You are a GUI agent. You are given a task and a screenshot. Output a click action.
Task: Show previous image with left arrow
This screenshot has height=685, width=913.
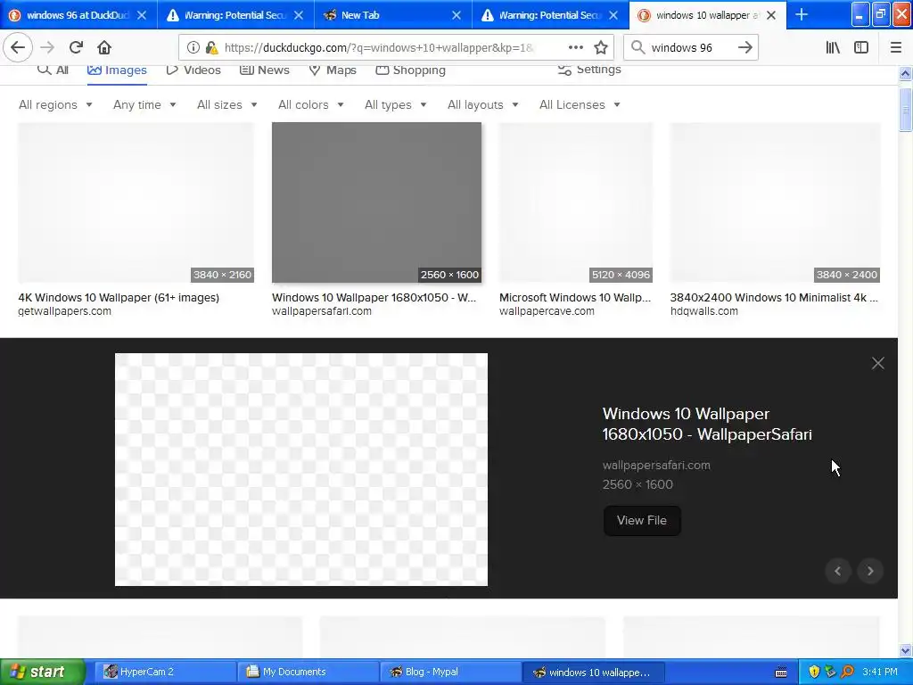(x=838, y=571)
